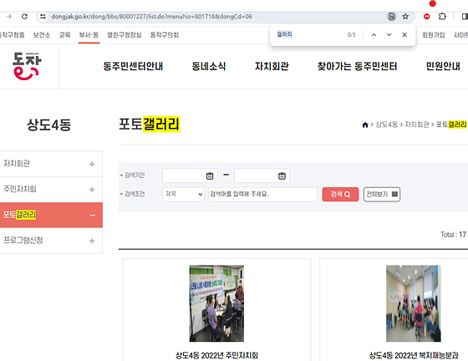Click the red extension icon in the browser toolbar
This screenshot has height=361, width=468.
click(x=426, y=17)
